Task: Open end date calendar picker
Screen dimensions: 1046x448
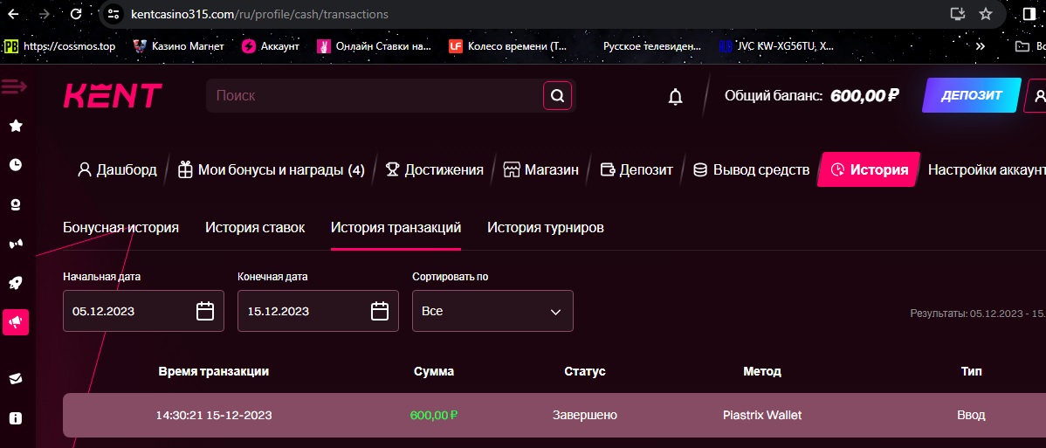Action: click(x=380, y=311)
